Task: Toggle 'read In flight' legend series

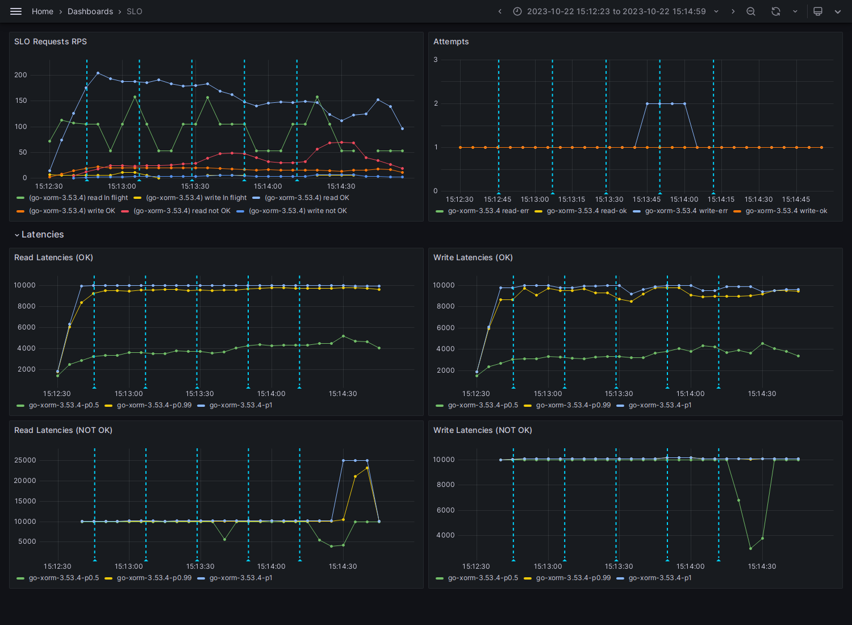Action: [78, 198]
